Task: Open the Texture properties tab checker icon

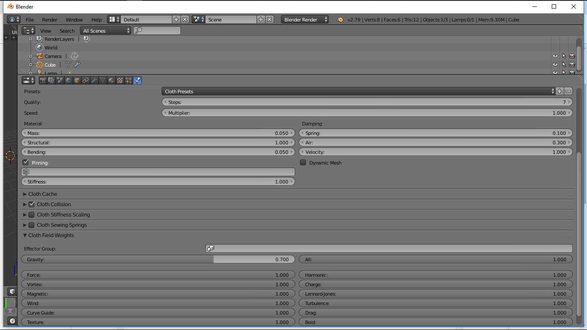Action: click(x=120, y=80)
